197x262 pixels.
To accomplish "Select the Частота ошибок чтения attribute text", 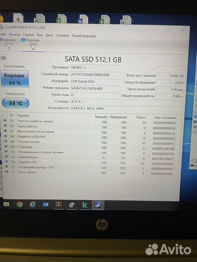I will point(35,121).
